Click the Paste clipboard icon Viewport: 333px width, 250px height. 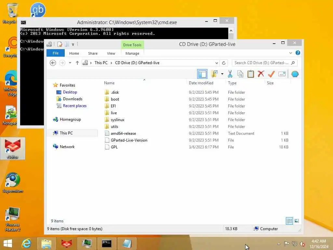(x=251, y=74)
